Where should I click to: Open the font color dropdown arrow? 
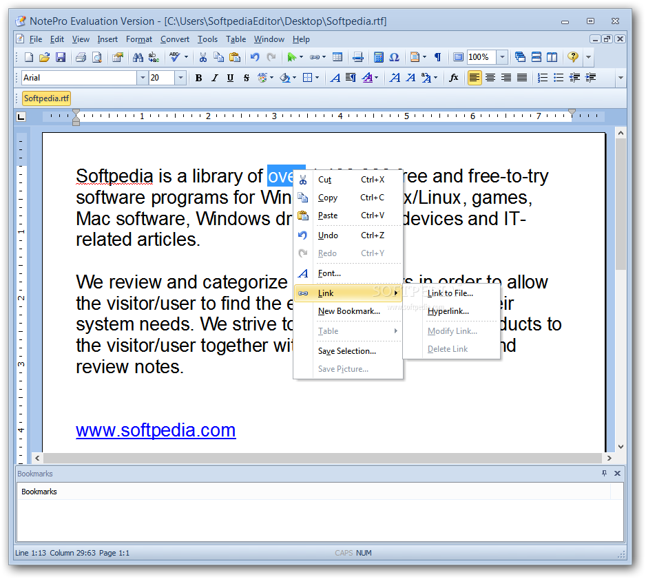pos(376,77)
